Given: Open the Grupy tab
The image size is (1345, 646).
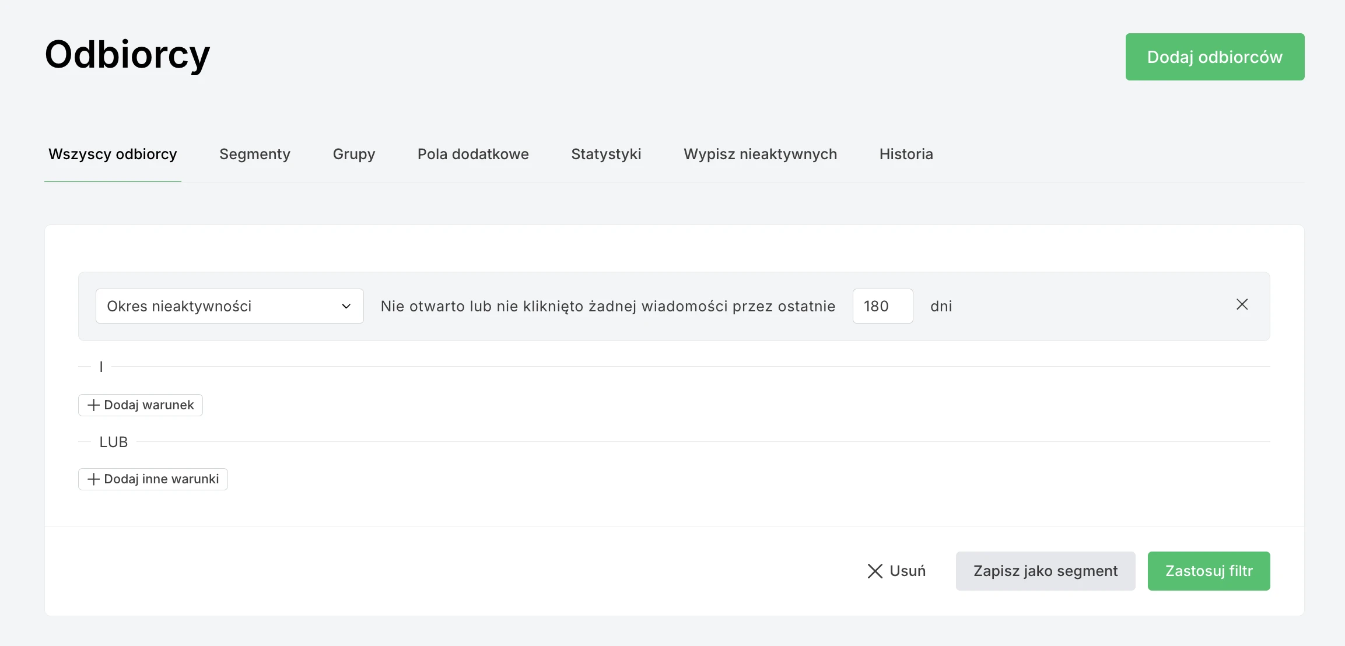Looking at the screenshot, I should pyautogui.click(x=353, y=154).
